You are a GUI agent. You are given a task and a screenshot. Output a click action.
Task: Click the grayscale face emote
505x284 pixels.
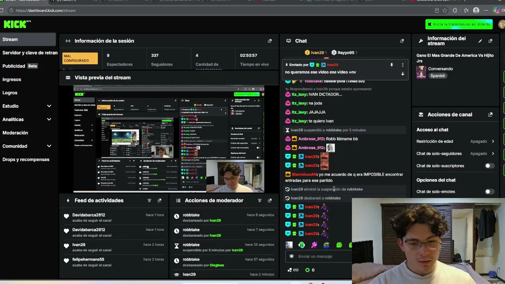(289, 245)
